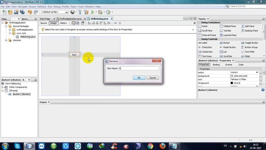The height and width of the screenshot is (150, 266).
Task: Pick the Slider palette item
Action: click(x=246, y=56)
